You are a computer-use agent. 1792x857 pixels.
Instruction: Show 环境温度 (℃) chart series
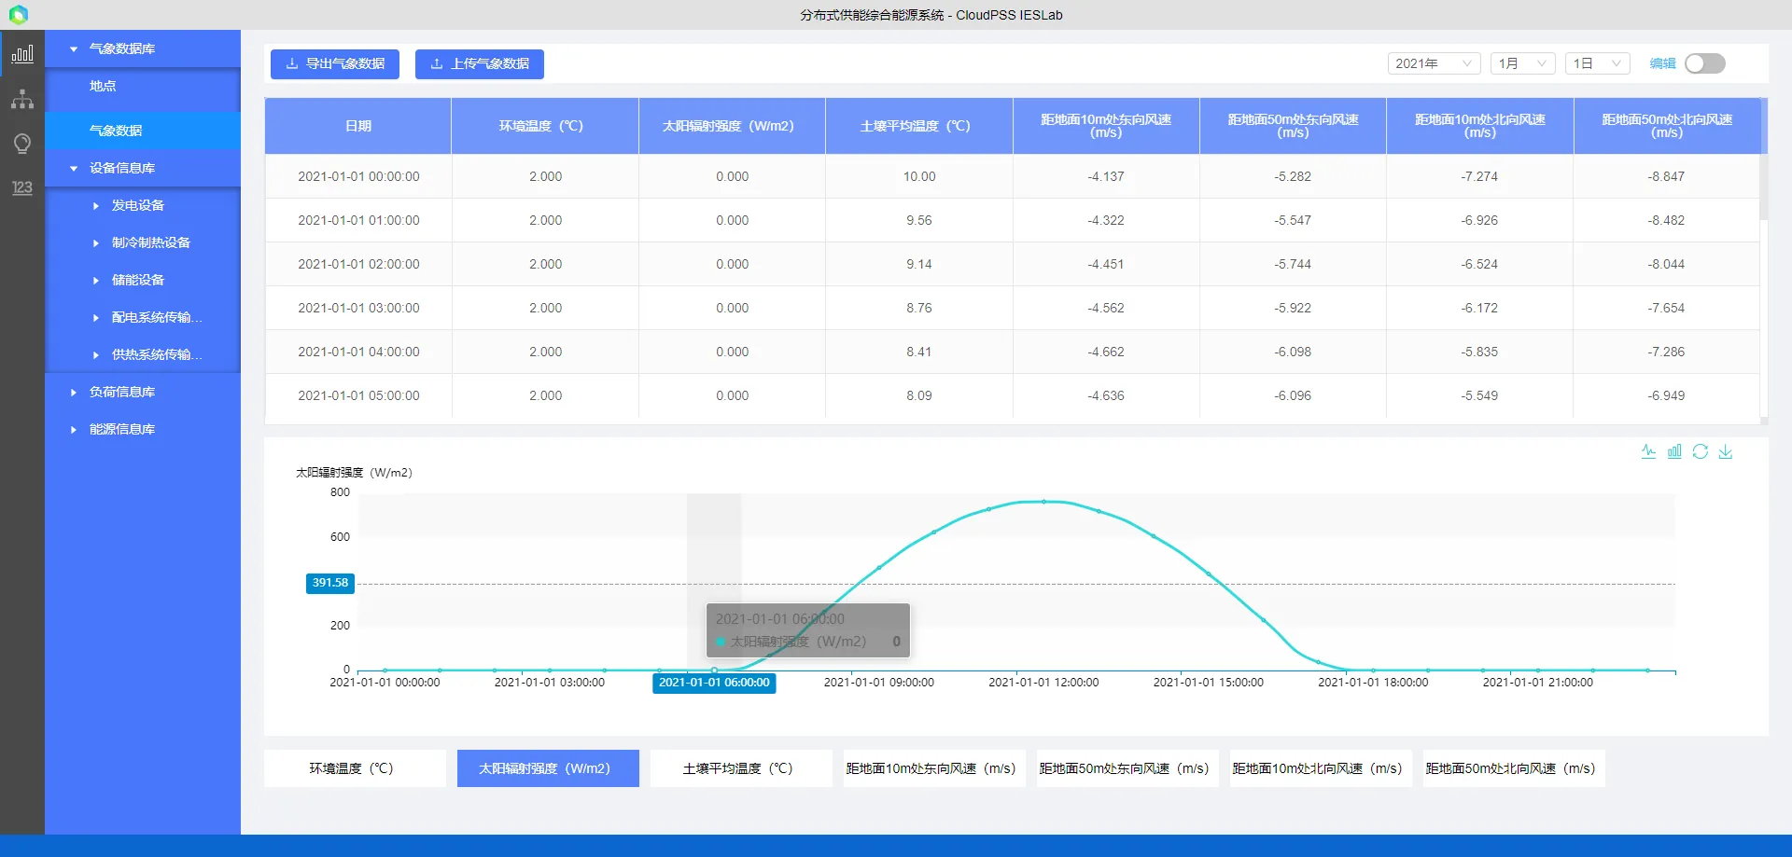point(355,768)
